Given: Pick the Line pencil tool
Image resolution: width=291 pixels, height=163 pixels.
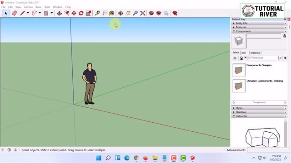Looking at the screenshot, I should click(22, 13).
